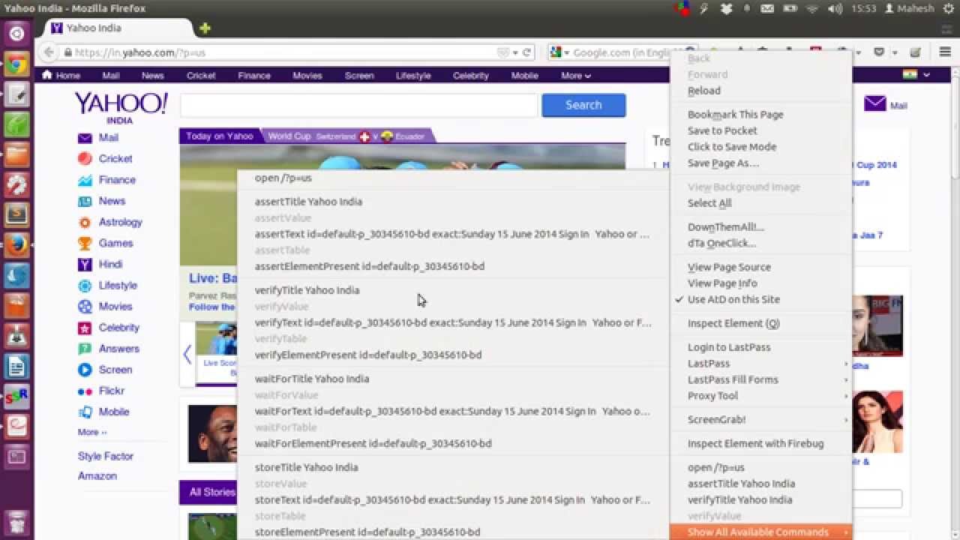The image size is (960, 540).
Task: Expand the LastPass submenu
Action: click(x=760, y=364)
